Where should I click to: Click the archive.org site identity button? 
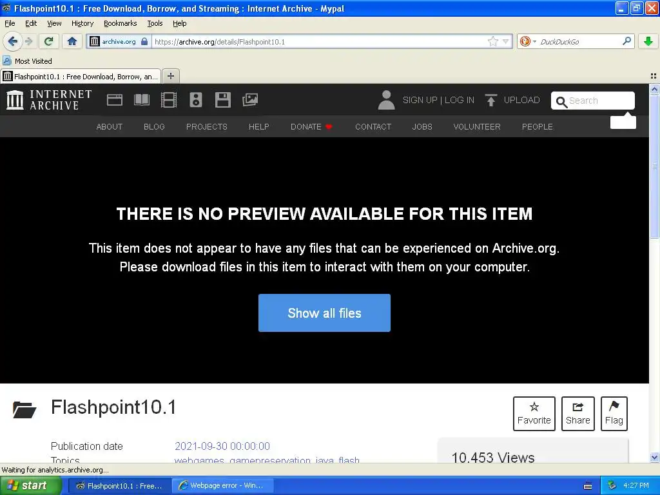[x=119, y=41]
